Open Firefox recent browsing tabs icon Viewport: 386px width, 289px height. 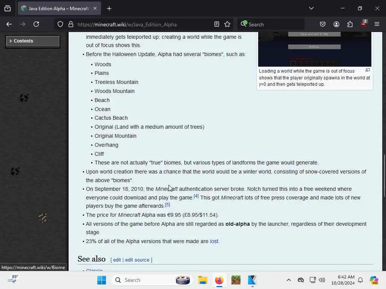(x=8, y=8)
